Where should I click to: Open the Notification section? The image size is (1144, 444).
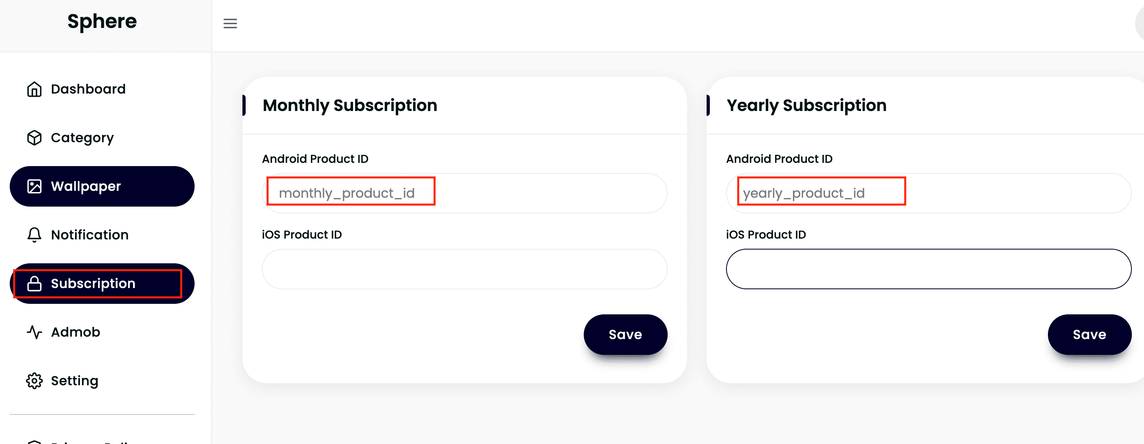[90, 235]
